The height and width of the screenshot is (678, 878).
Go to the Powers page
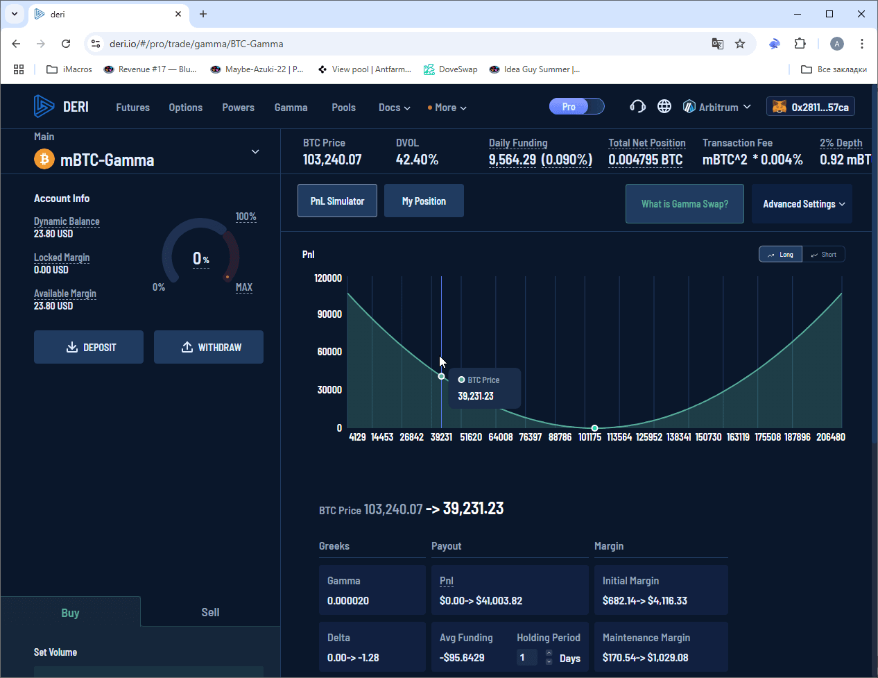pyautogui.click(x=239, y=108)
